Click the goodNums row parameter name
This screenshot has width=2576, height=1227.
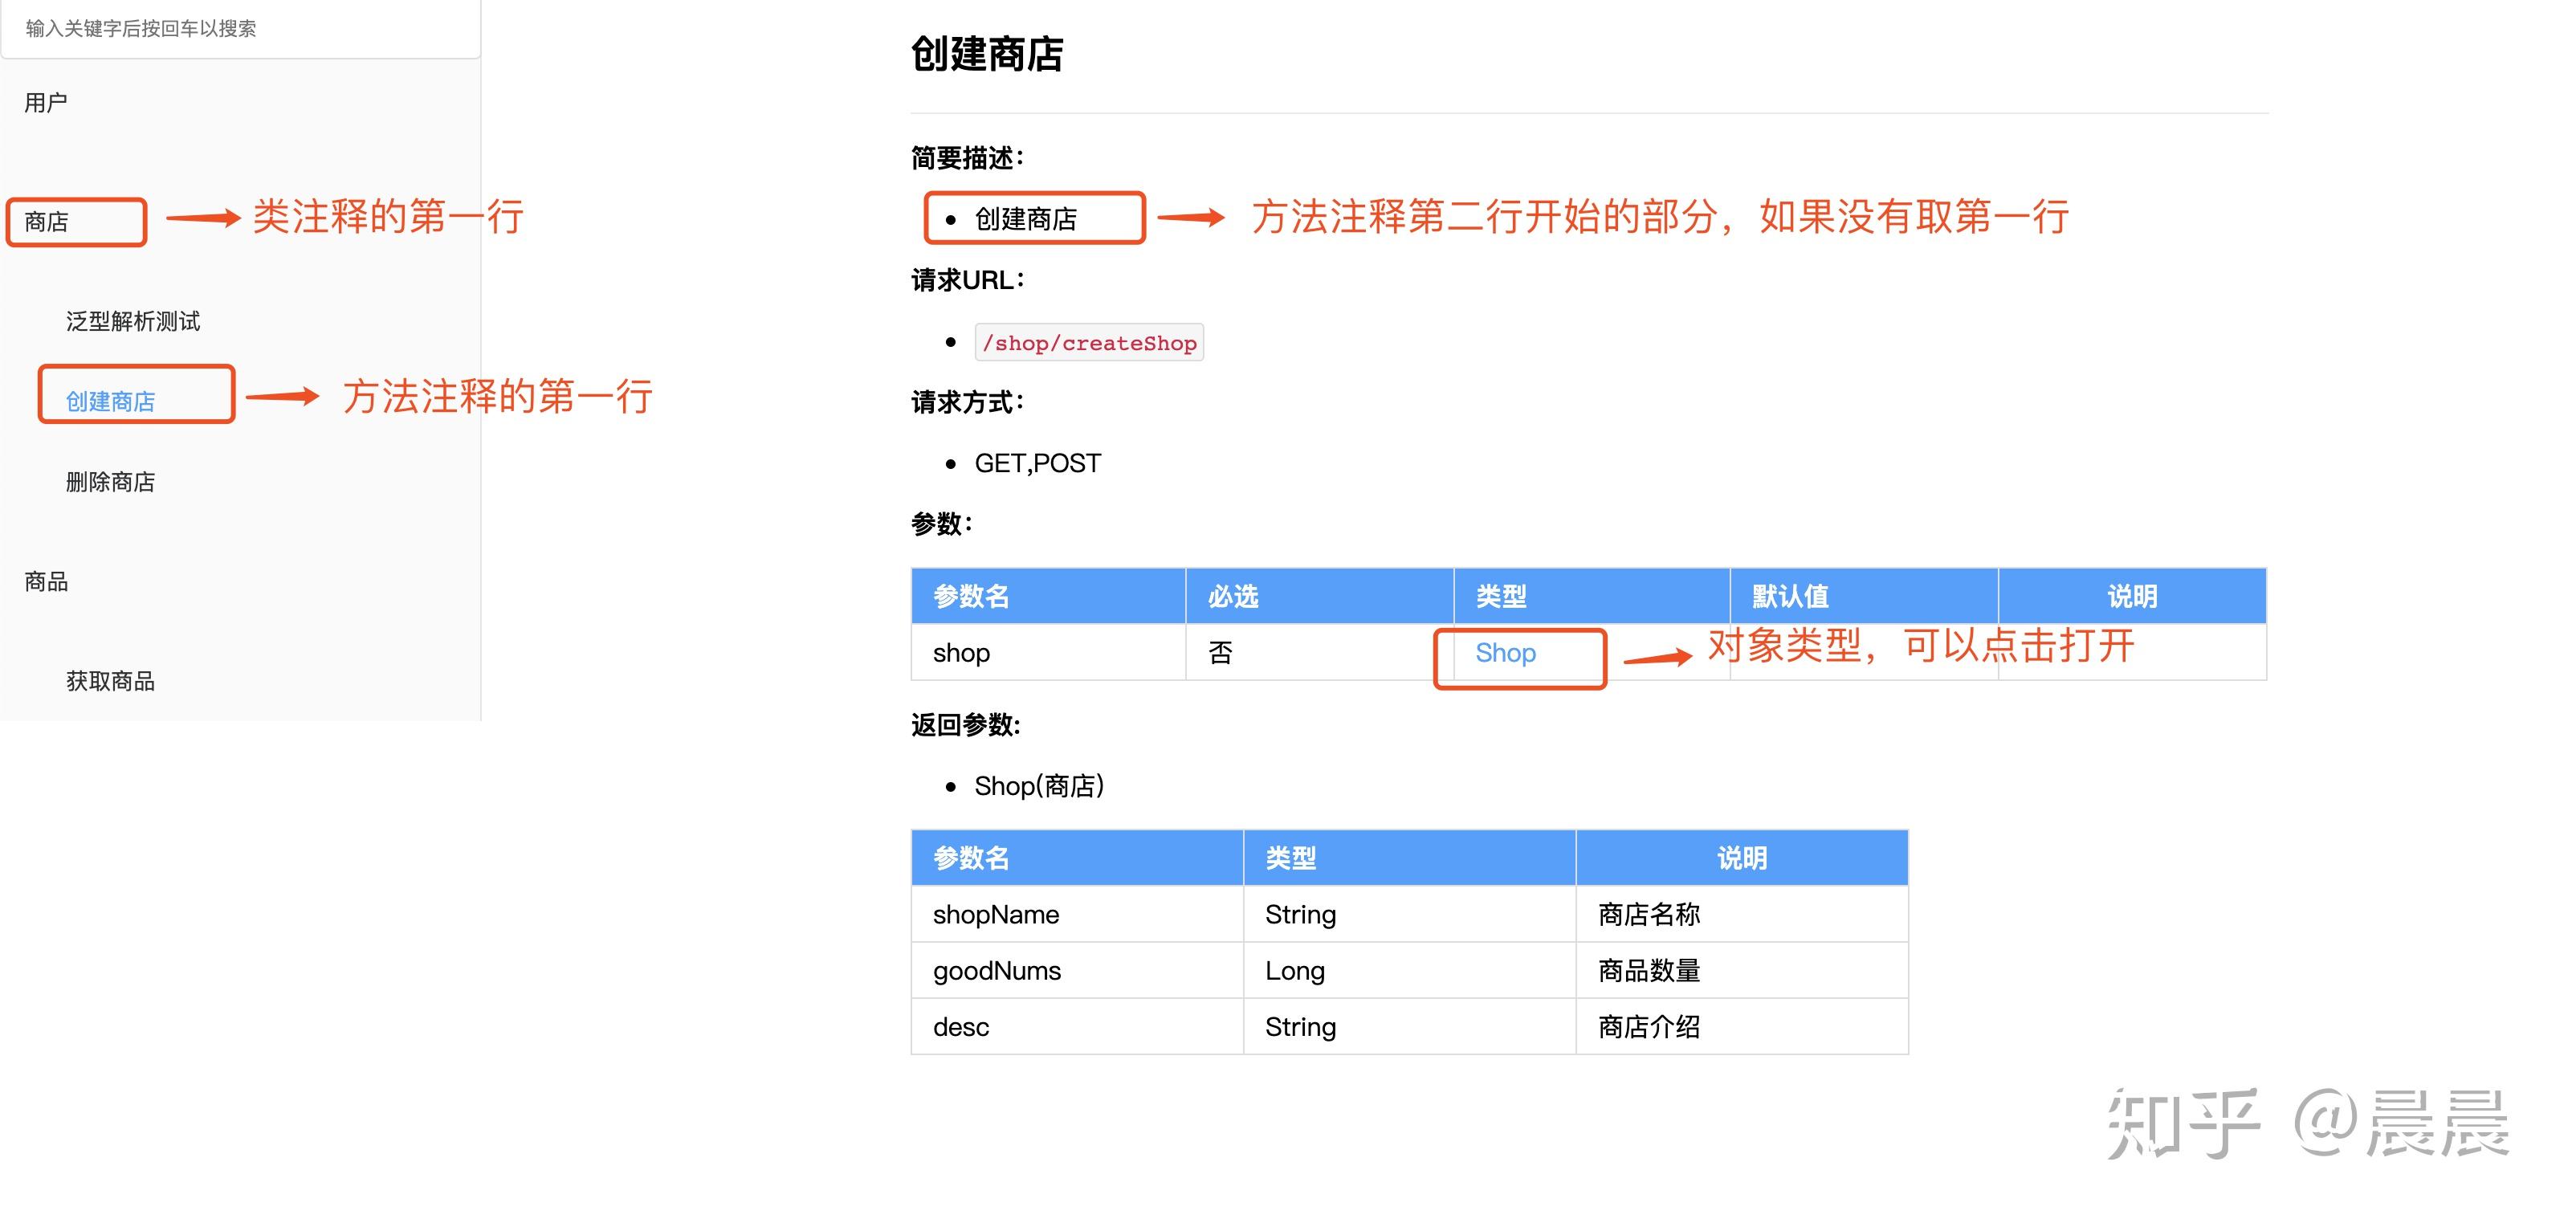coord(997,971)
